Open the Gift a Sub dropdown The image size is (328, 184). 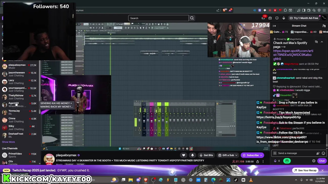click(x=228, y=155)
